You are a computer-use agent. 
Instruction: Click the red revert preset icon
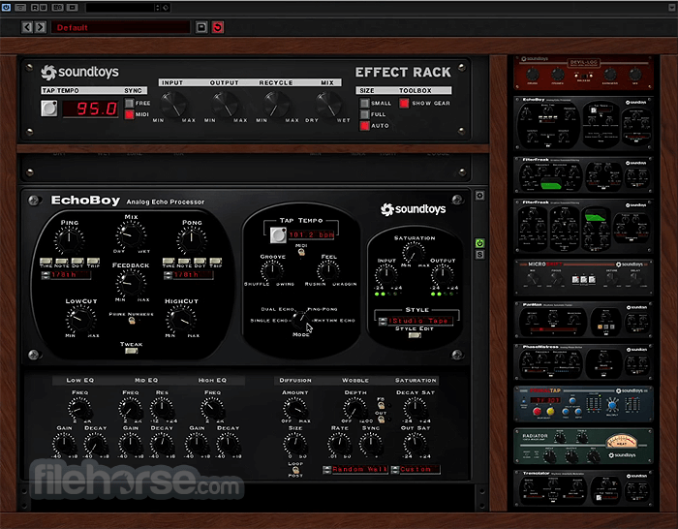pyautogui.click(x=218, y=27)
